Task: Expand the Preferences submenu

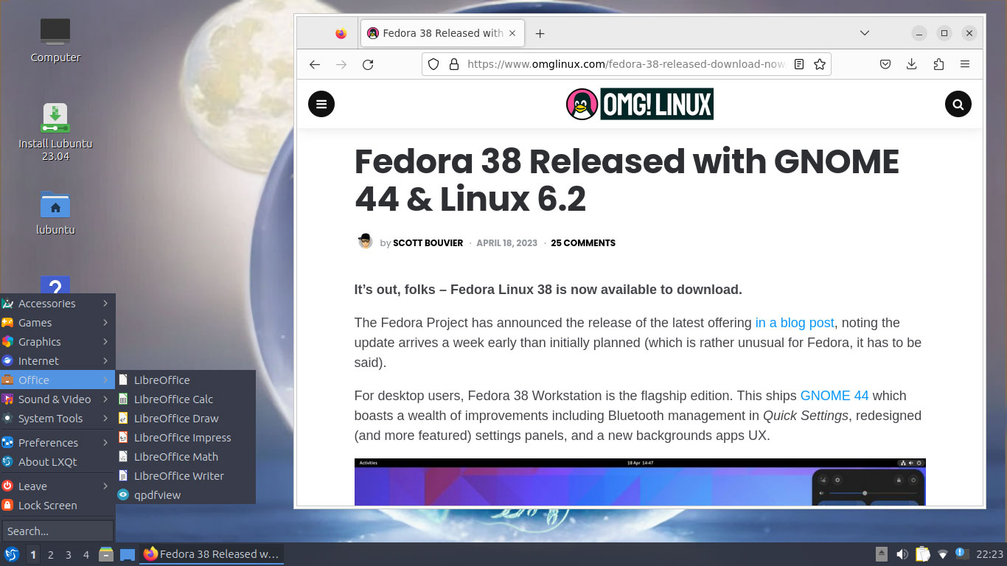Action: pos(58,443)
